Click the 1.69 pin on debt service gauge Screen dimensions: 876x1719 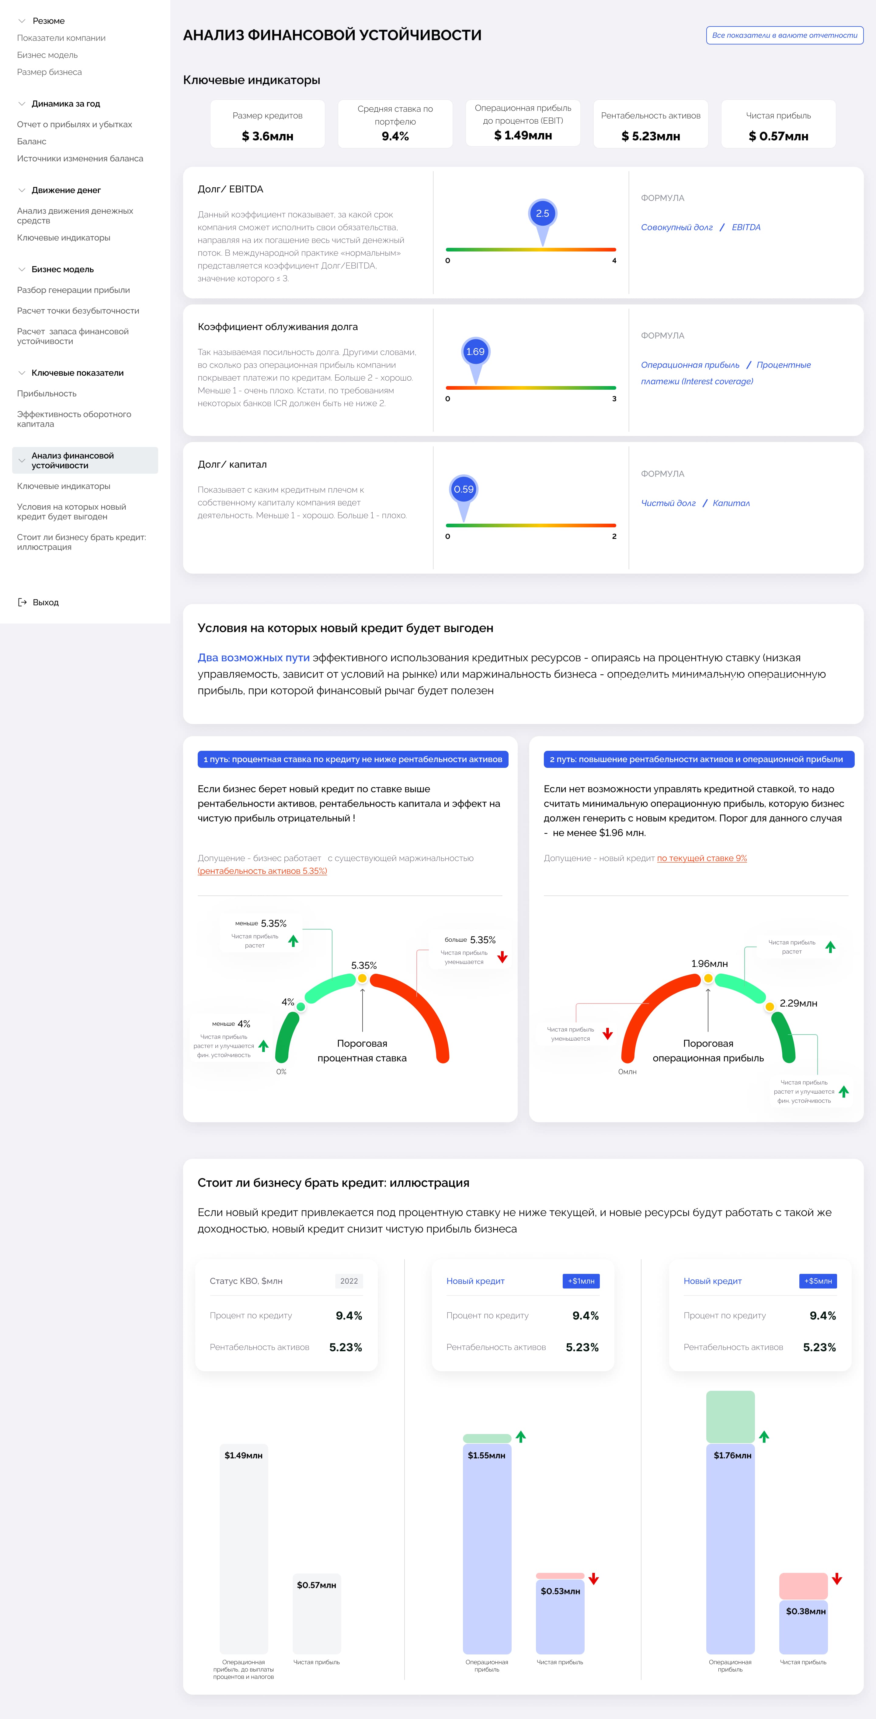tap(475, 352)
